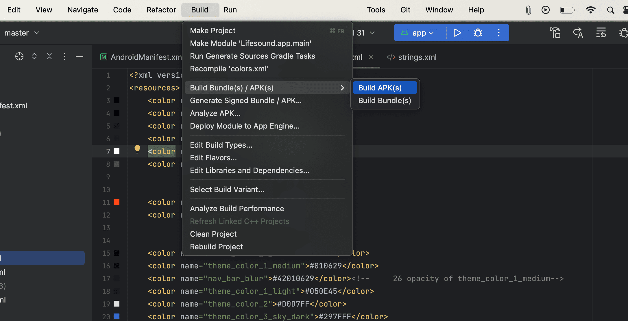Close the colors.xml editor tab
Viewport: 628px width, 321px height.
(x=371, y=57)
